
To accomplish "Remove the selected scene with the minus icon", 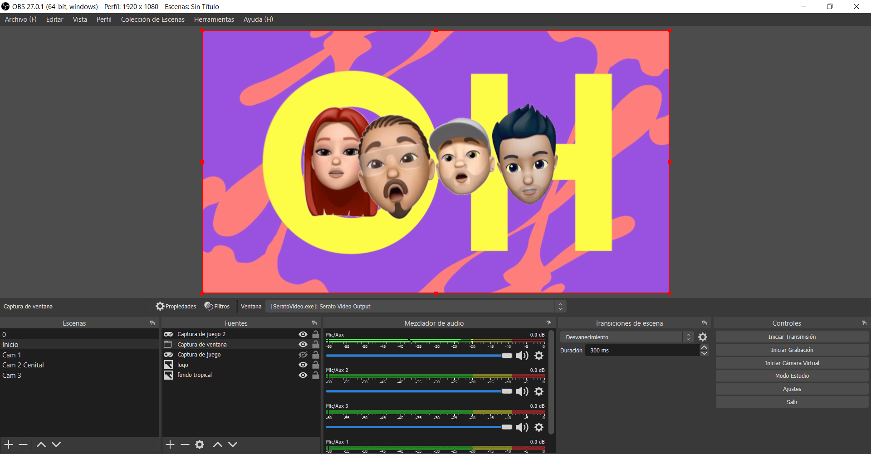I will click(24, 444).
